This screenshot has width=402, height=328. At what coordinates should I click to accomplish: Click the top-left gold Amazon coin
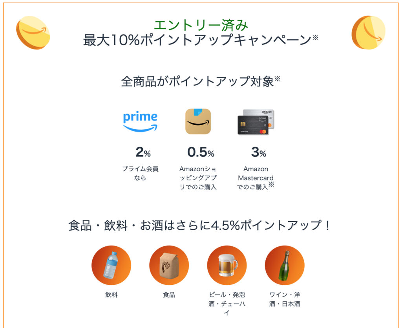(x=33, y=33)
